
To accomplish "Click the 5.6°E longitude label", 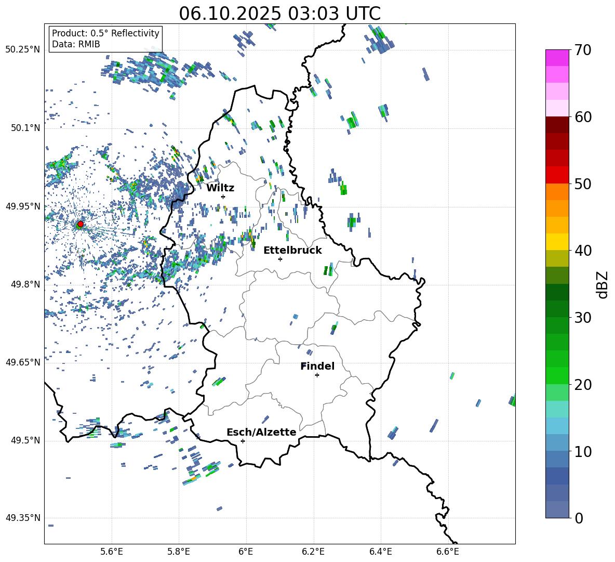I will pyautogui.click(x=112, y=552).
